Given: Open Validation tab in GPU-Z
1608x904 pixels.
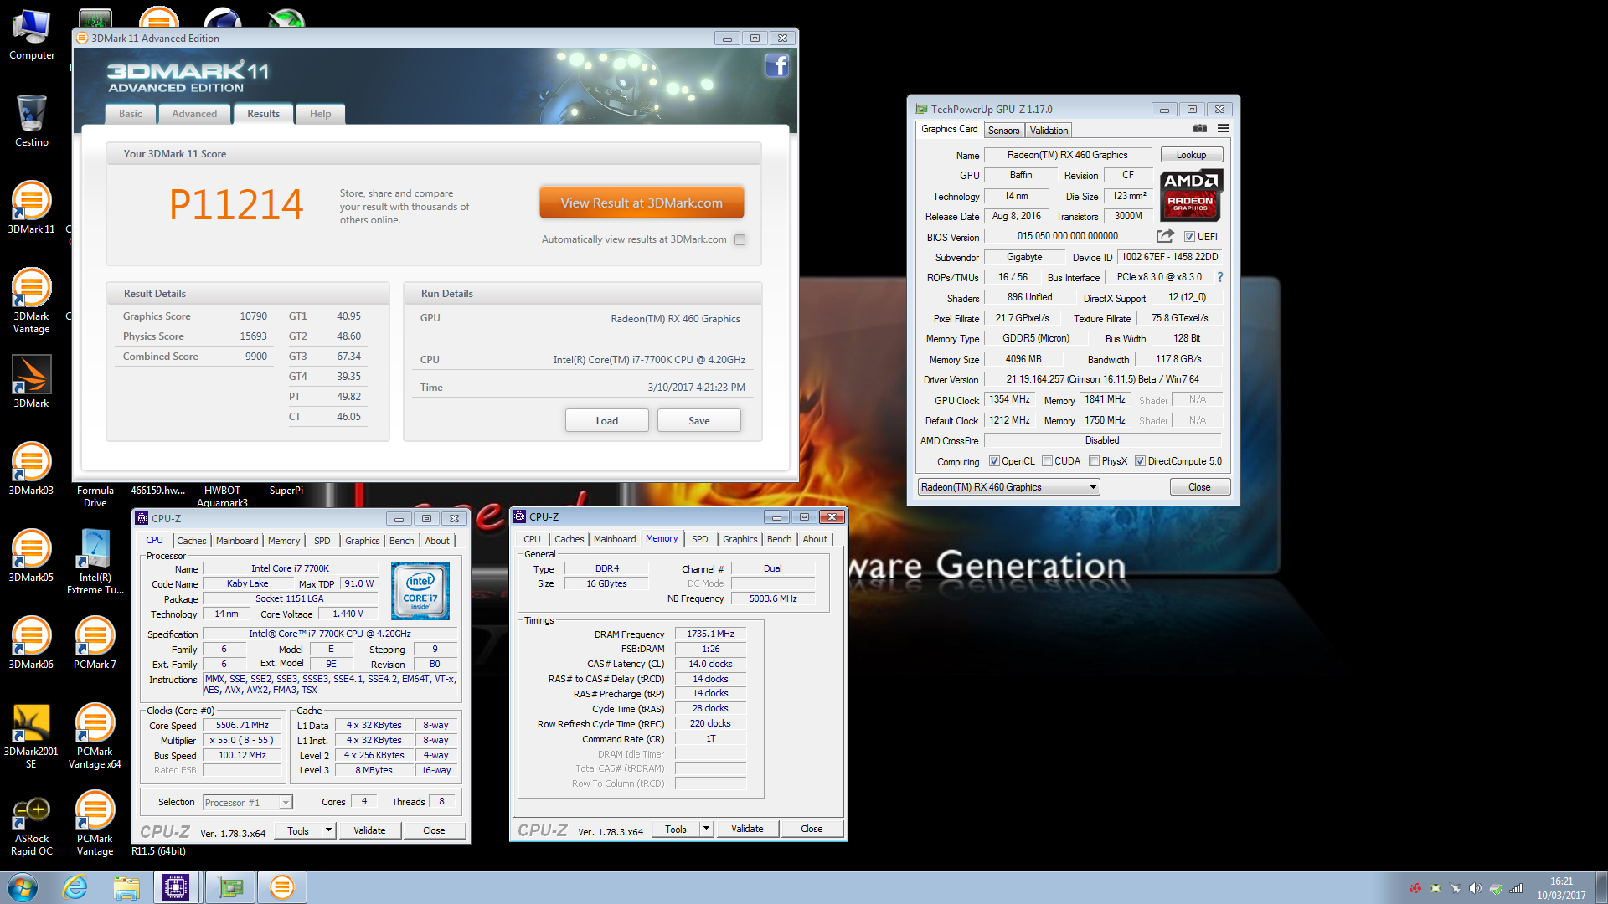Looking at the screenshot, I should (x=1049, y=131).
